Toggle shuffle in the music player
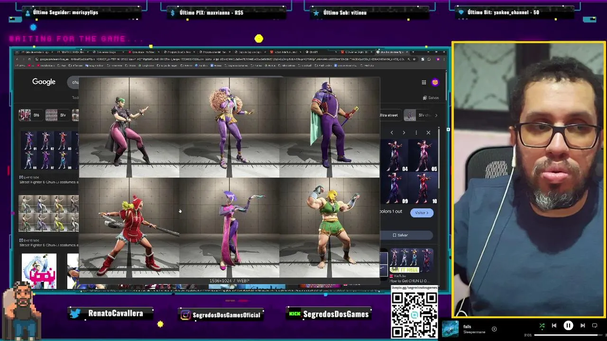 pyautogui.click(x=542, y=326)
